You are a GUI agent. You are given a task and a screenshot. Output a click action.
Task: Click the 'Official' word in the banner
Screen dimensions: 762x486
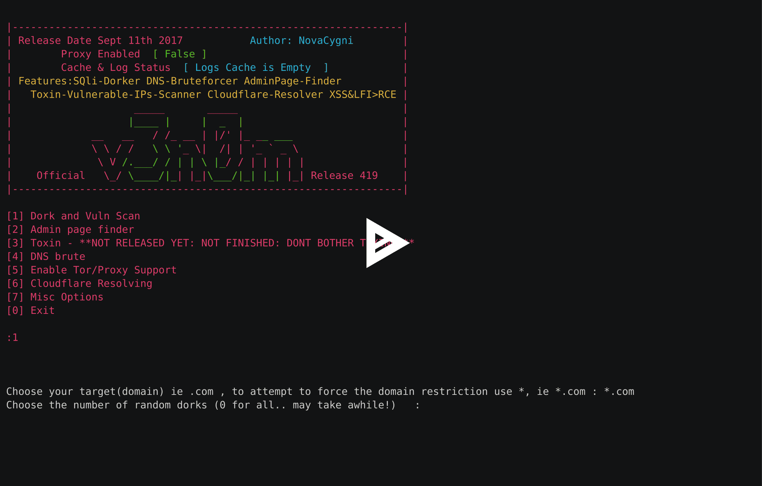61,176
